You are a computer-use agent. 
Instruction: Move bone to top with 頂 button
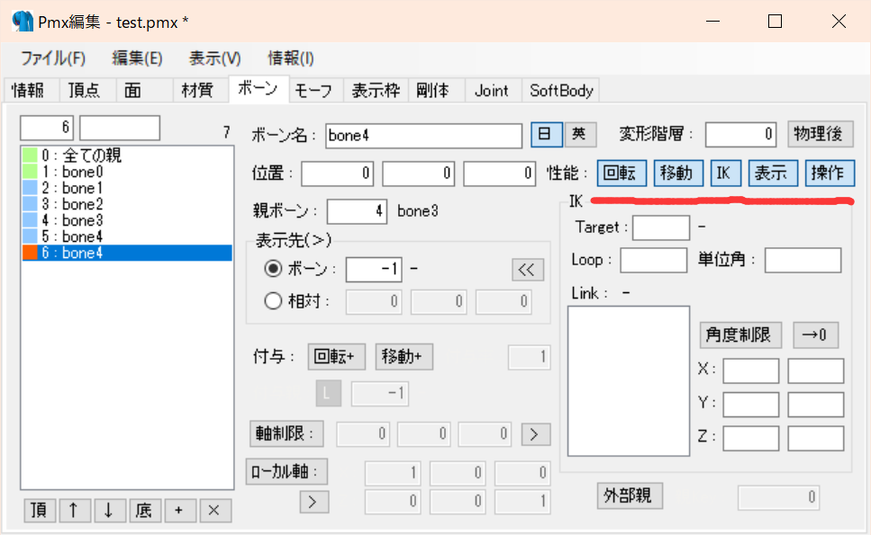point(40,510)
